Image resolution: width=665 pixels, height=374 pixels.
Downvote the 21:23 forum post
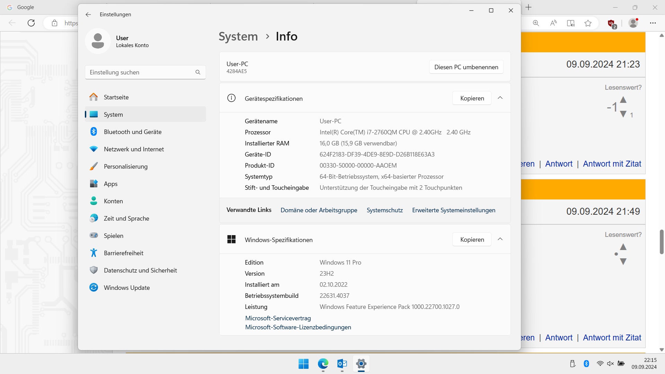[623, 114]
